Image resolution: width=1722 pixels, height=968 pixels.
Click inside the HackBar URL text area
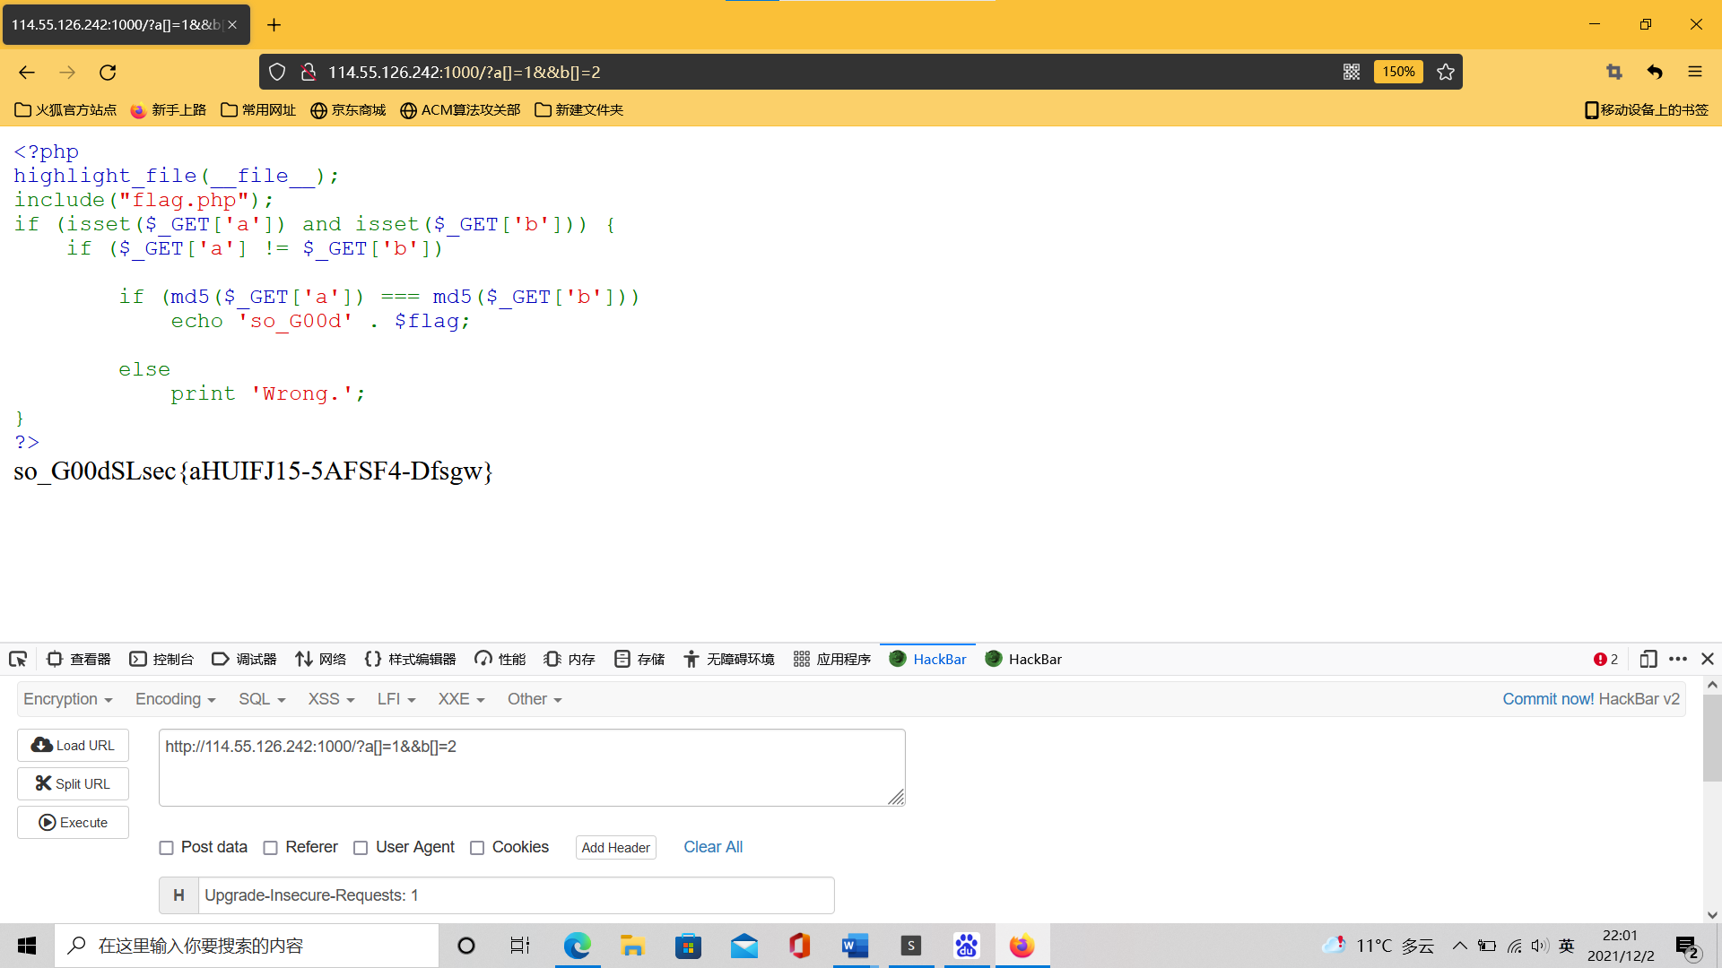point(531,767)
